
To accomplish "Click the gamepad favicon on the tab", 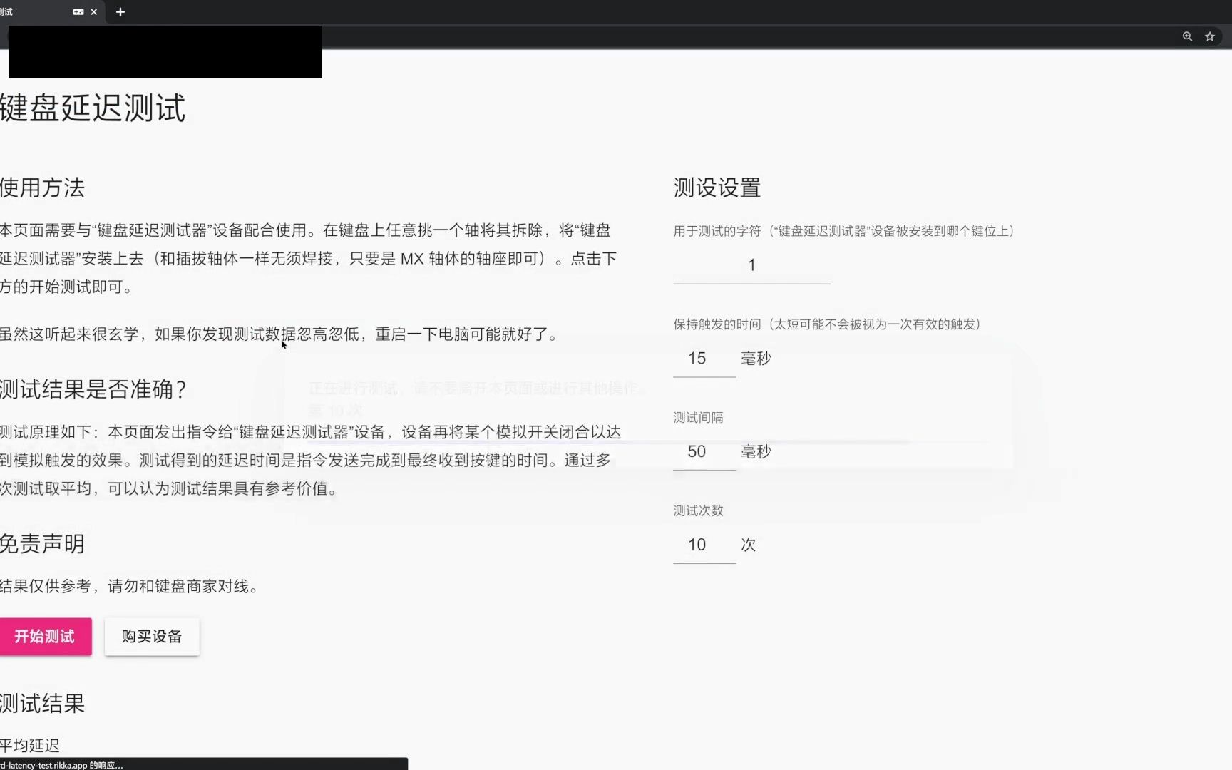I will tap(78, 12).
